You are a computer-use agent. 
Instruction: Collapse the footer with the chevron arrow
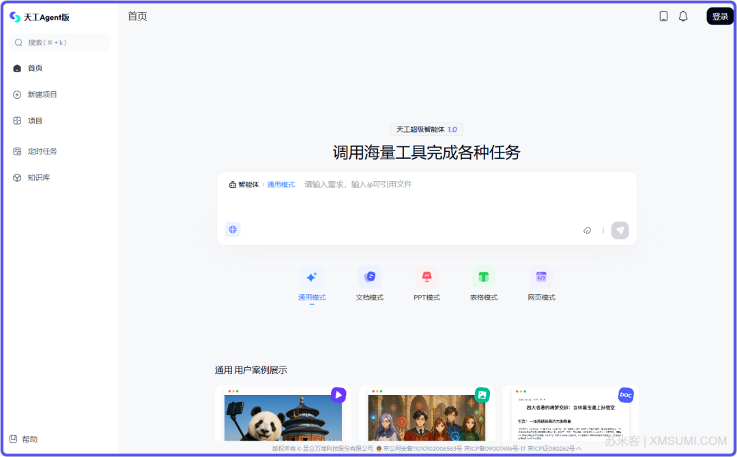pos(579,449)
